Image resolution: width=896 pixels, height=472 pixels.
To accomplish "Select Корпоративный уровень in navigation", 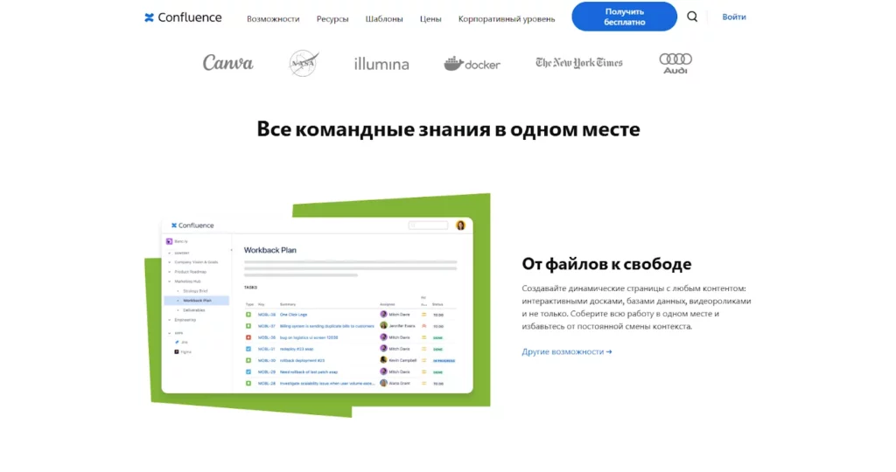I will 507,19.
